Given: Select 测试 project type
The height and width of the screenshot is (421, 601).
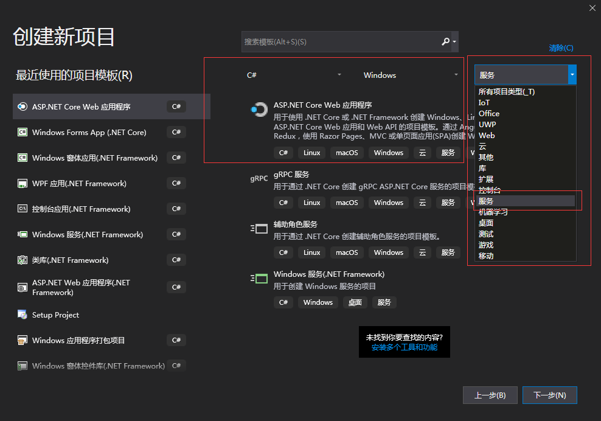Looking at the screenshot, I should 525,234.
